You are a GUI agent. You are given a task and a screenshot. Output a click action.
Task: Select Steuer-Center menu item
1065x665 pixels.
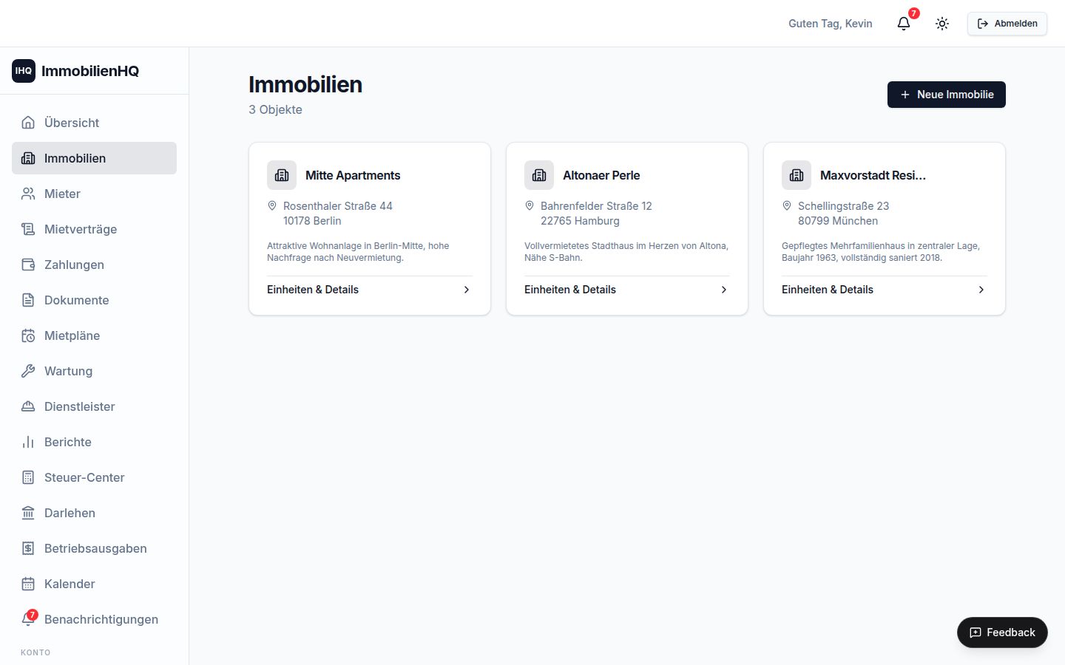pyautogui.click(x=94, y=477)
